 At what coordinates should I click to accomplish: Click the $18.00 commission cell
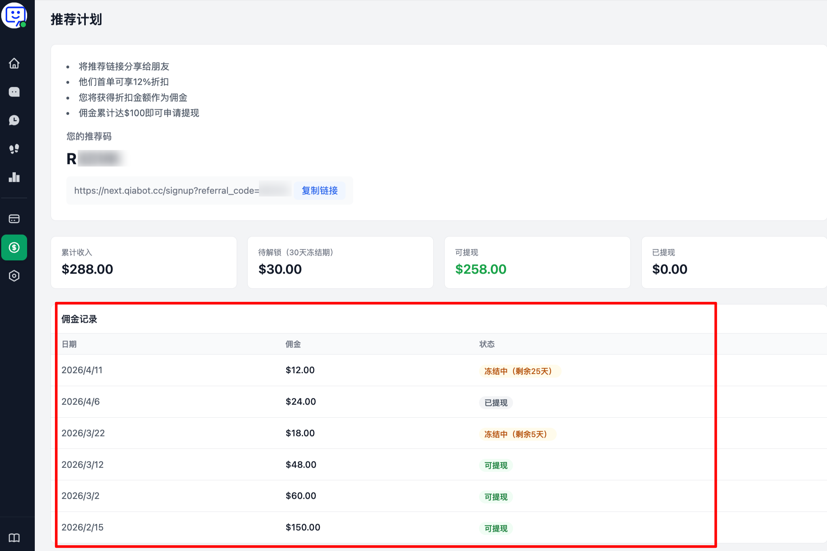(x=300, y=433)
